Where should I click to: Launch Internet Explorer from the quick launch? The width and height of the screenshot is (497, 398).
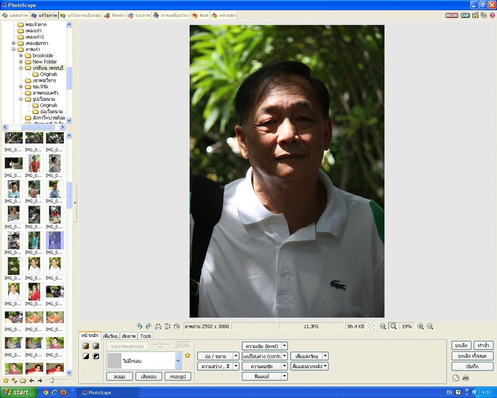point(54,392)
